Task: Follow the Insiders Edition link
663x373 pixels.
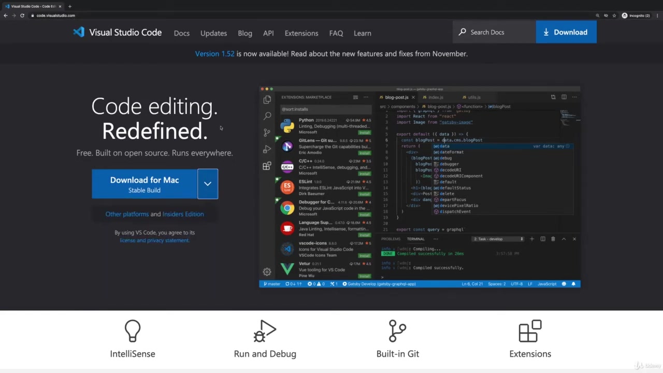Action: click(x=183, y=214)
